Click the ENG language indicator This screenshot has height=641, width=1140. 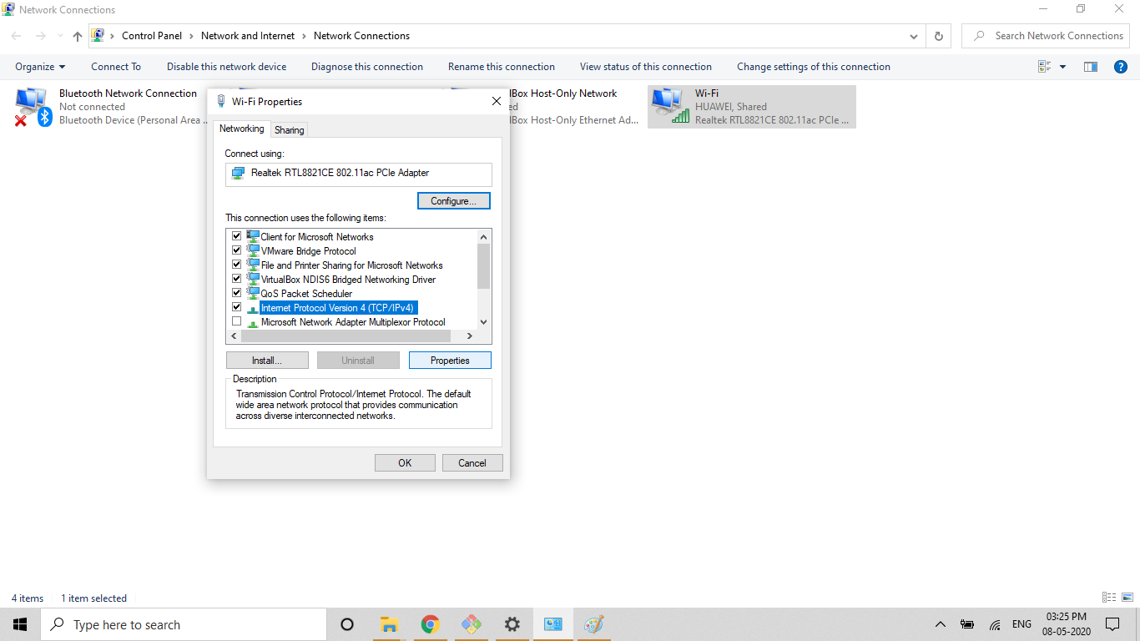point(1021,624)
